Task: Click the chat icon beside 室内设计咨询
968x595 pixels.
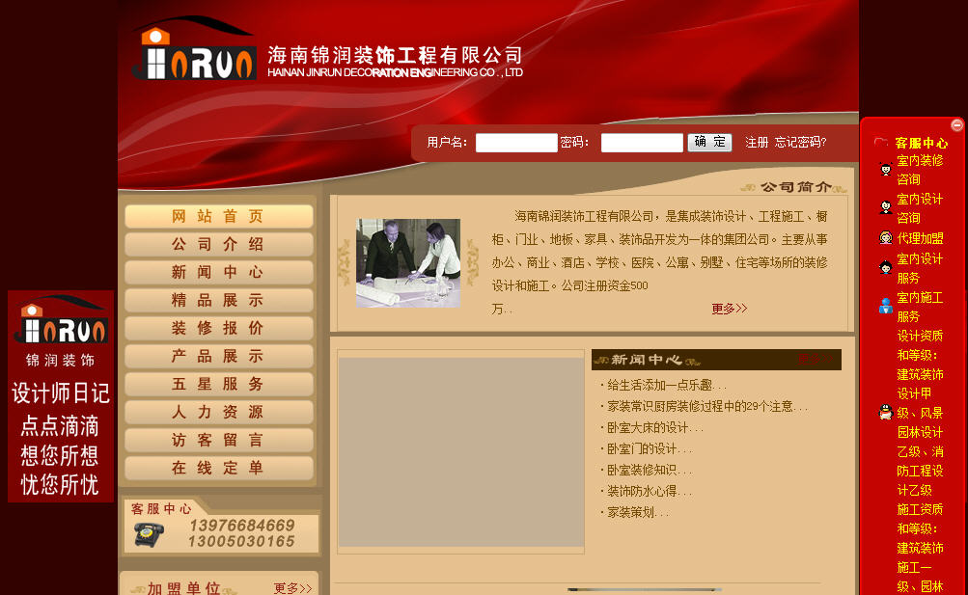Action: click(886, 207)
